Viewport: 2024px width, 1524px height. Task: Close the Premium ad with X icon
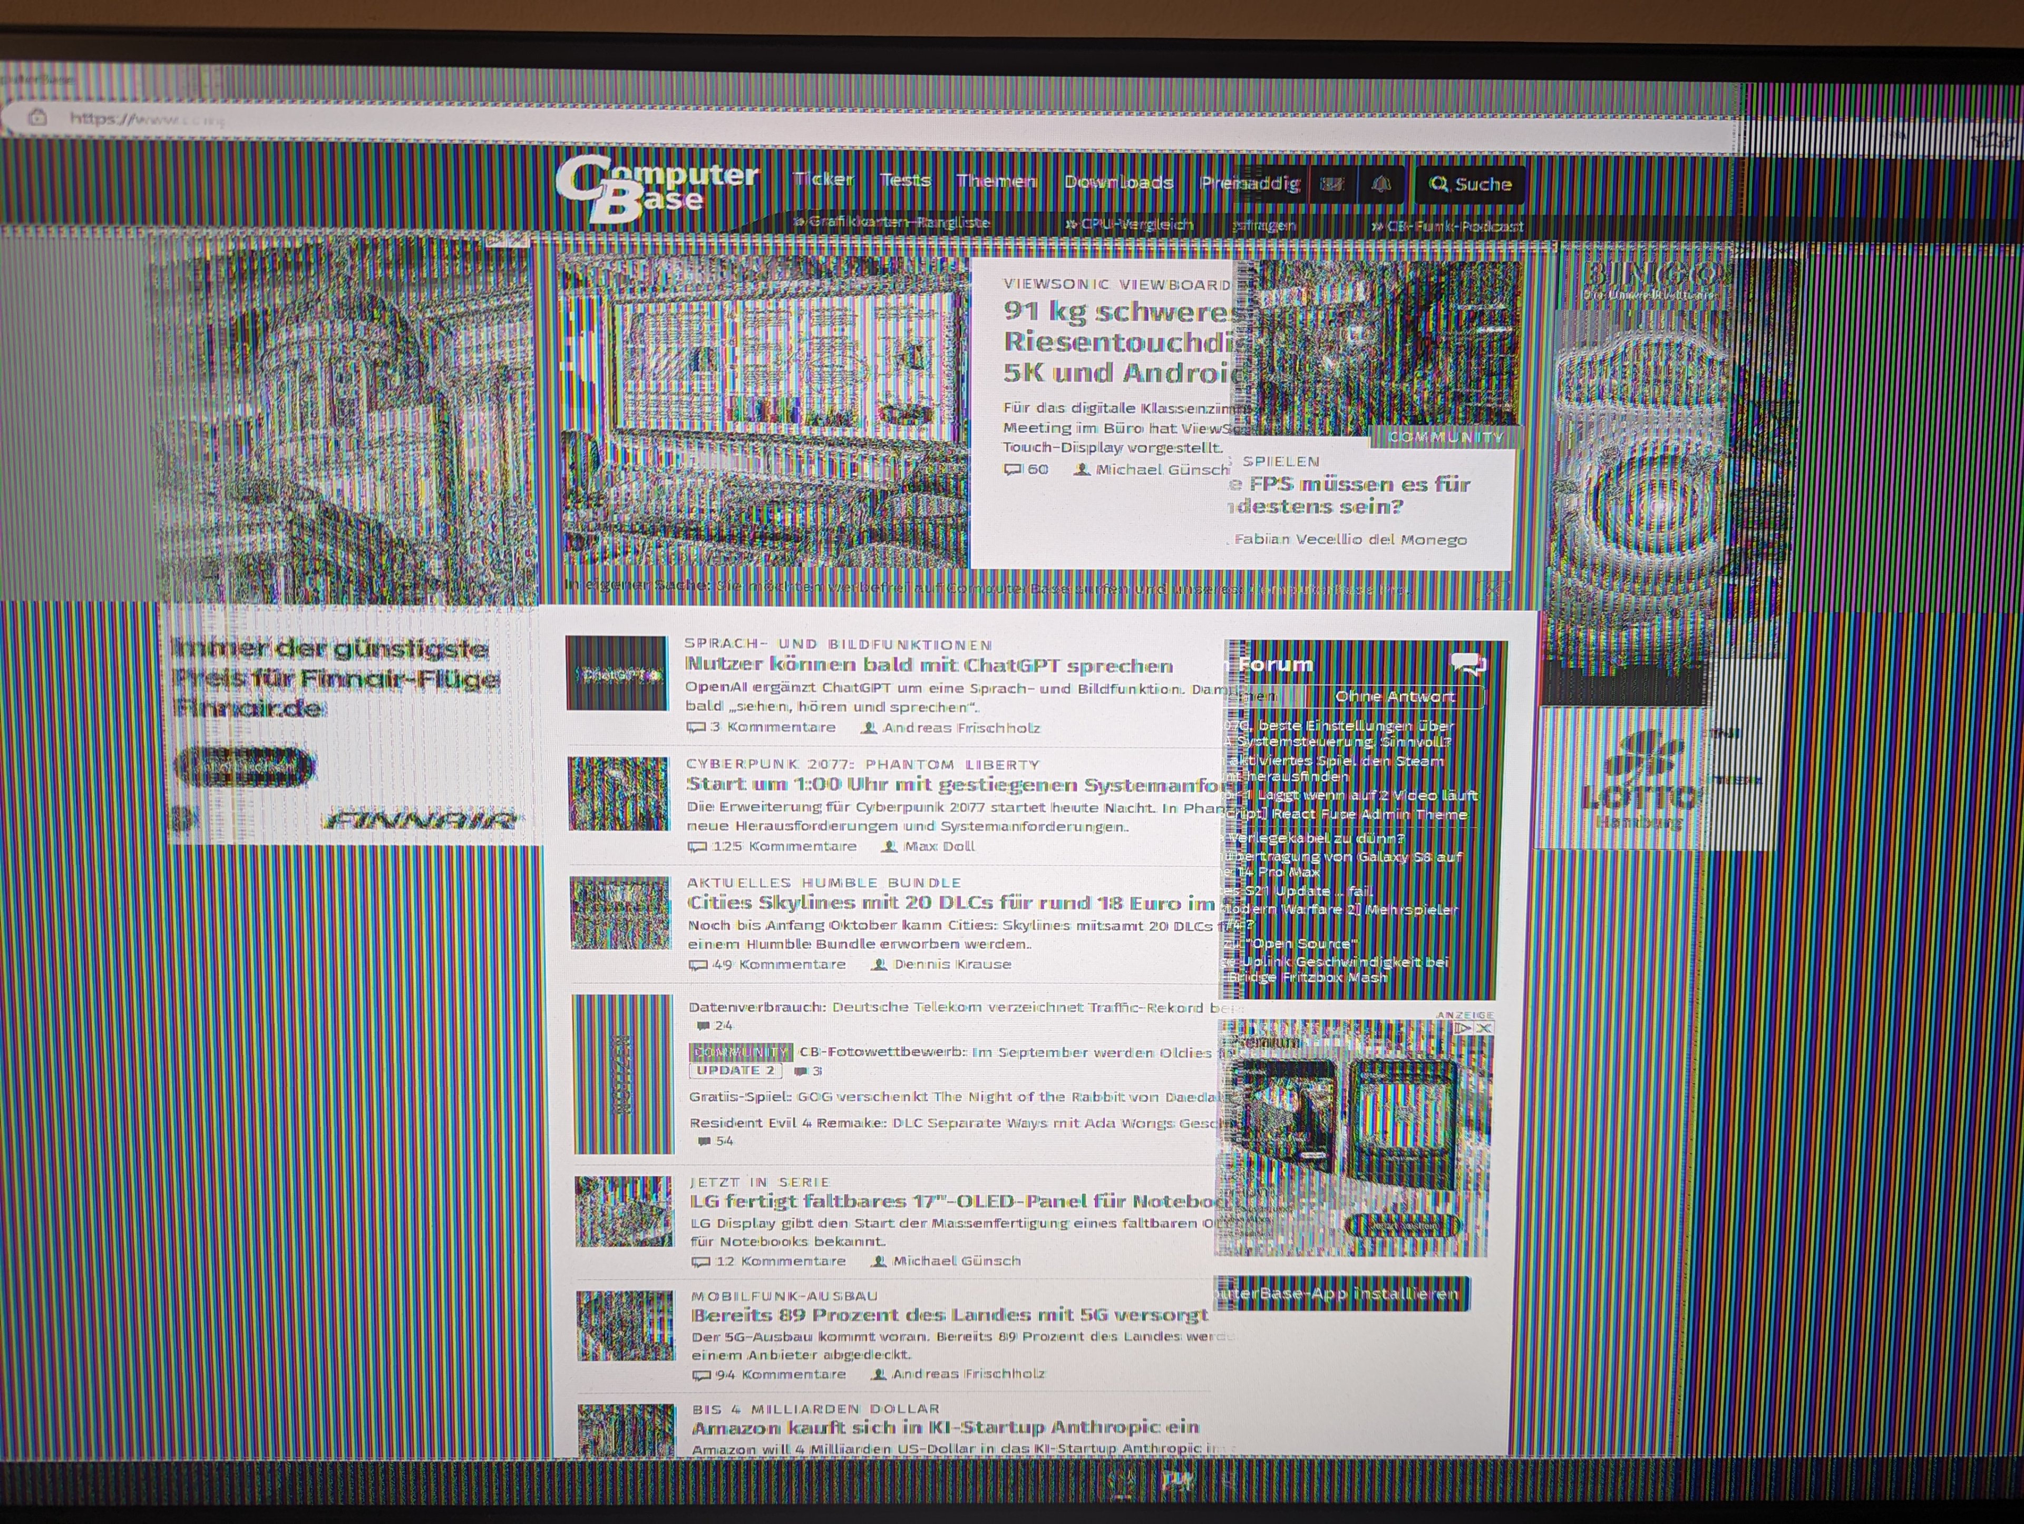click(1484, 1028)
